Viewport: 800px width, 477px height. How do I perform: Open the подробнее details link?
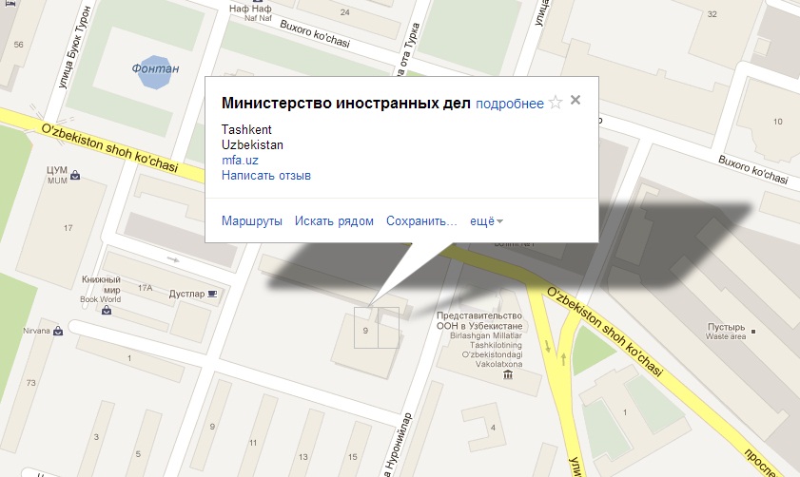510,104
